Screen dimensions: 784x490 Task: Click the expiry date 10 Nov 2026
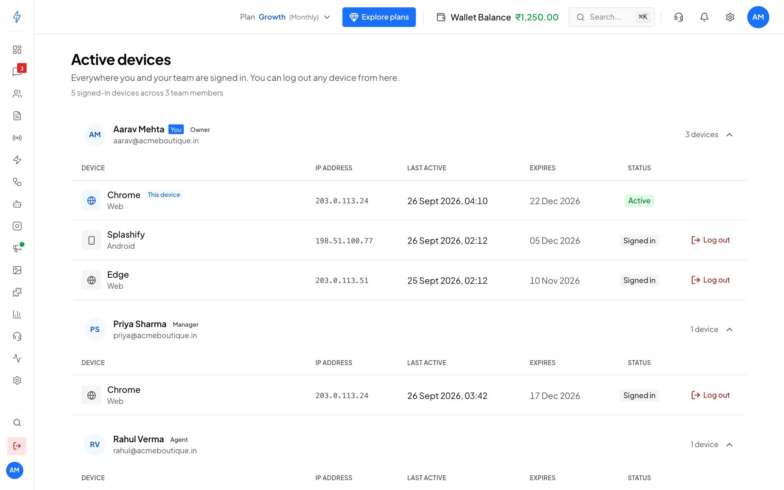[555, 281]
